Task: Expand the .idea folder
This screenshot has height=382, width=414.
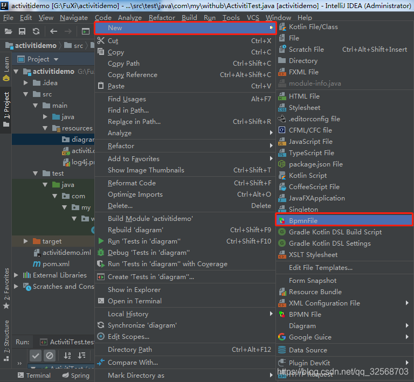Action: pyautogui.click(x=26, y=83)
